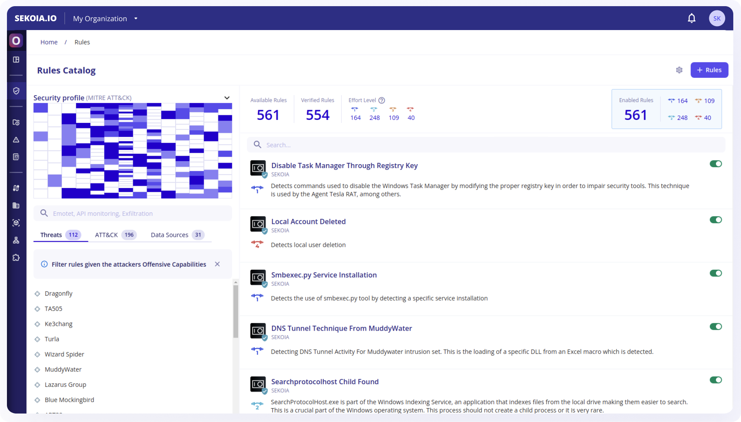Screen dimensions: 741x422
Task: Filter by effort level 3 (109 rules)
Action: (x=394, y=114)
